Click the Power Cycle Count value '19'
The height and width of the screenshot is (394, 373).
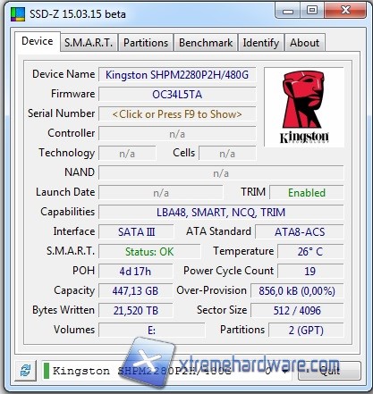(x=310, y=272)
